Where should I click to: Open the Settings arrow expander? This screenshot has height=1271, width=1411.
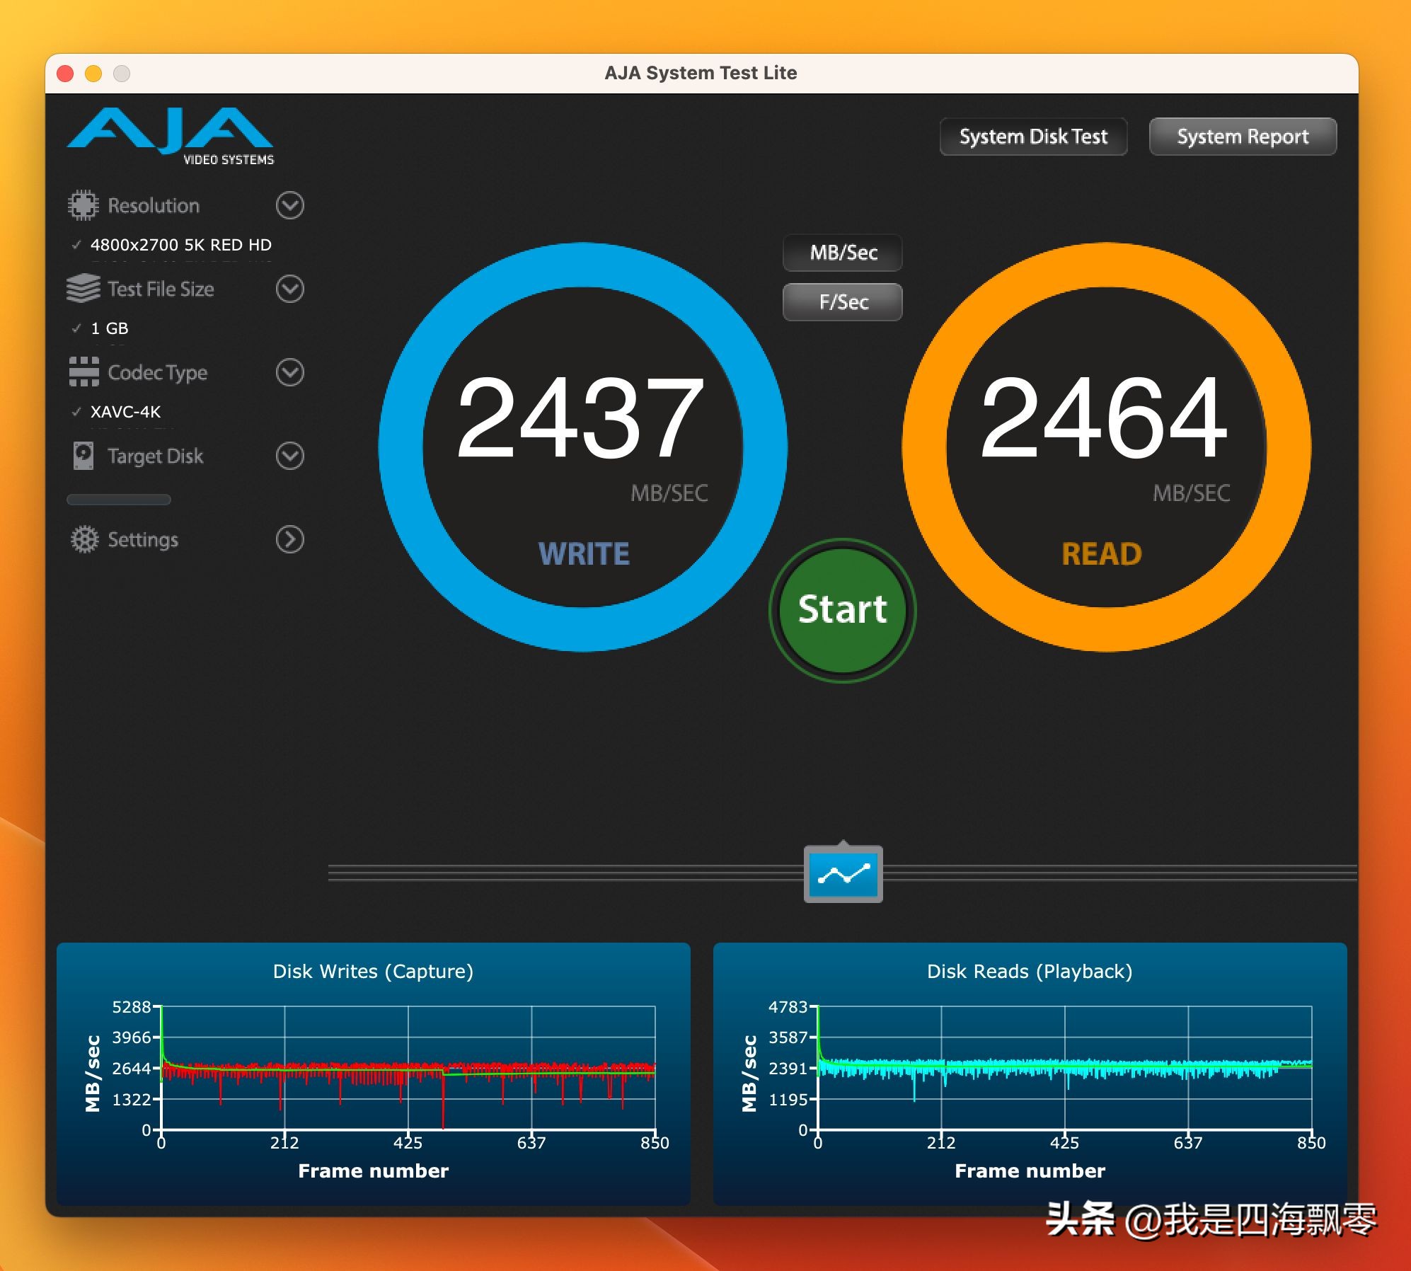(x=289, y=539)
